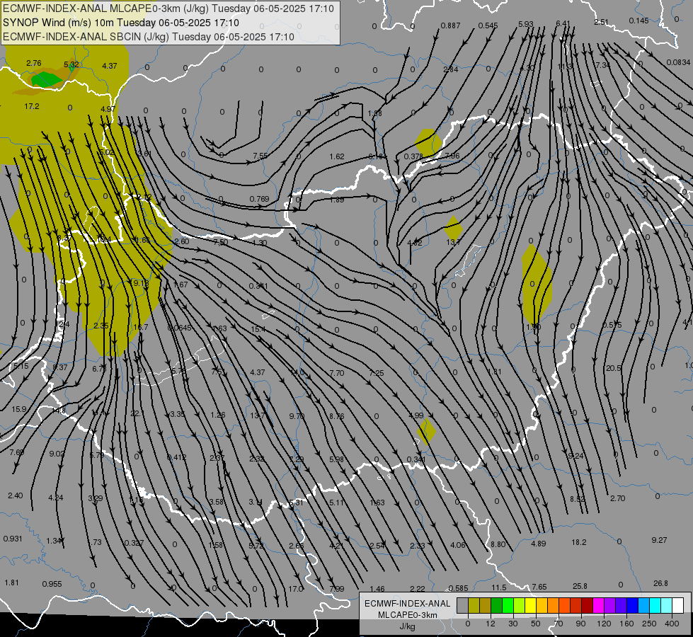Click the 'SYNOP Wind (m/s) 10m' title line

(120, 23)
